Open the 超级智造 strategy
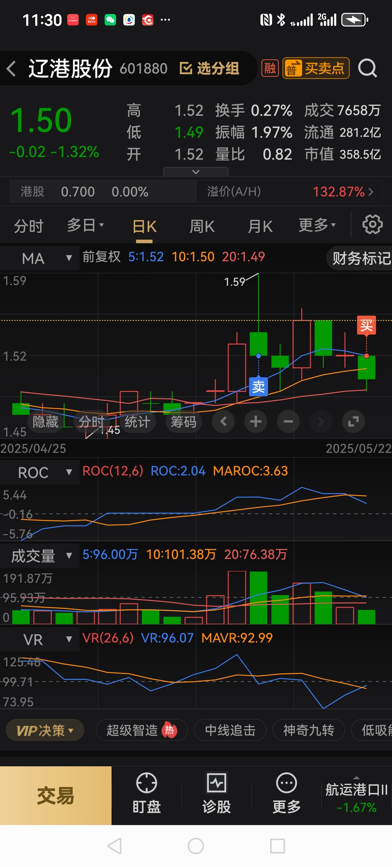Screen dimensions: 392x867 tap(142, 730)
